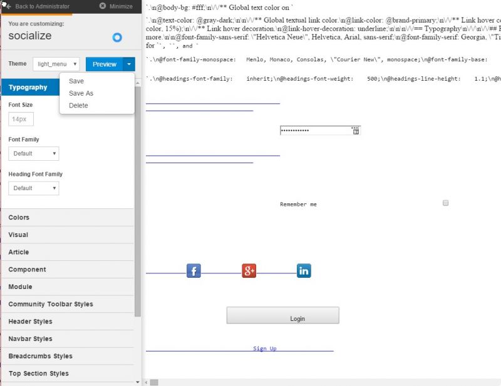The width and height of the screenshot is (501, 386).
Task: Open the Font Family dropdown
Action: pos(34,153)
